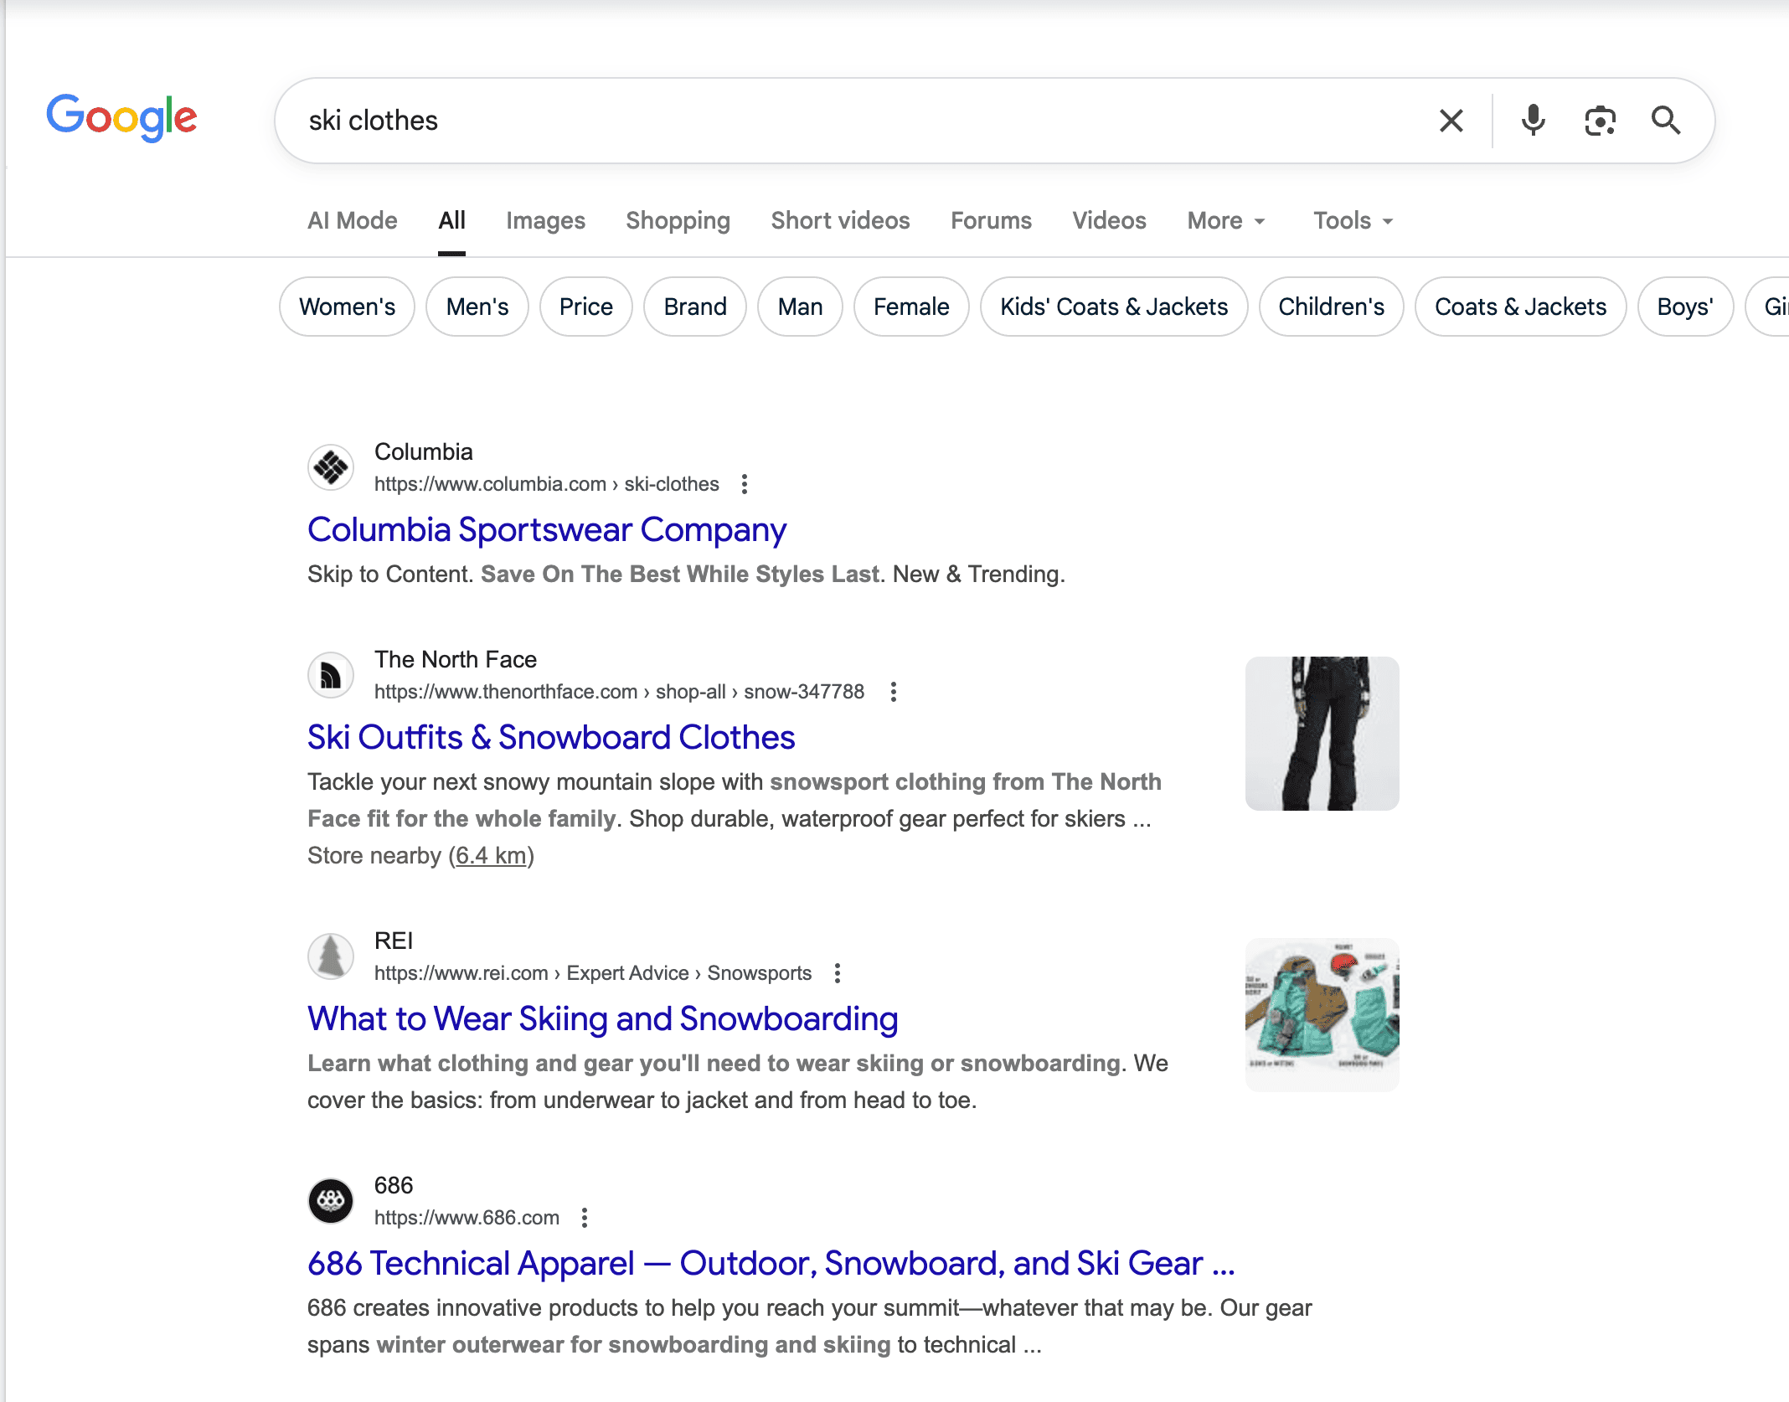Open three-dot menu for 686 result

tap(585, 1218)
